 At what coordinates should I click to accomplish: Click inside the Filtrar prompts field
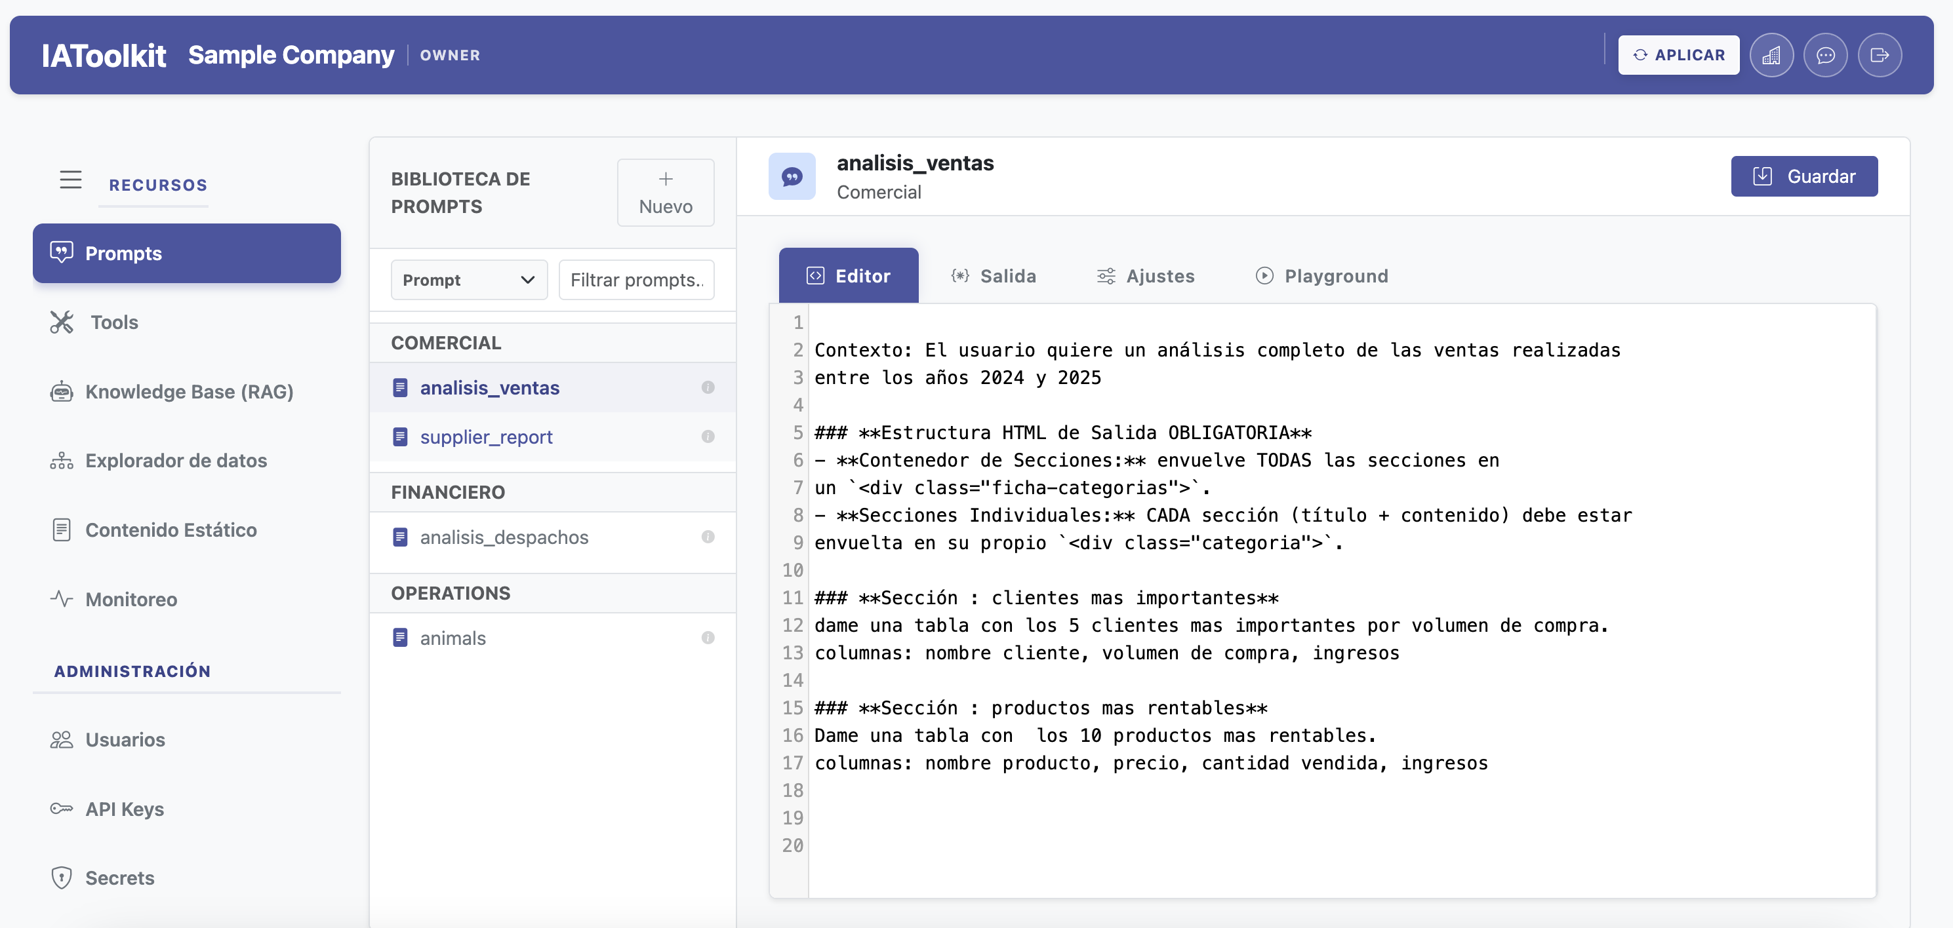click(637, 280)
